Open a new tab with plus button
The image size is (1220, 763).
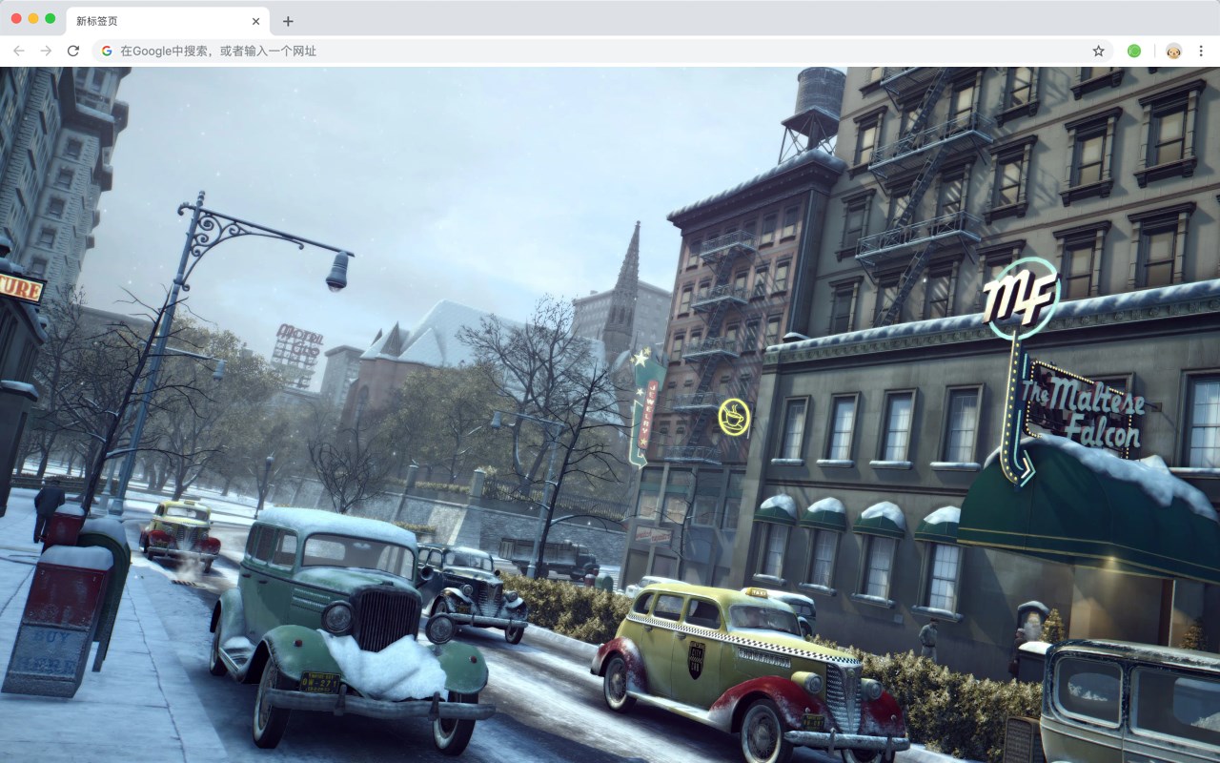[x=288, y=21]
